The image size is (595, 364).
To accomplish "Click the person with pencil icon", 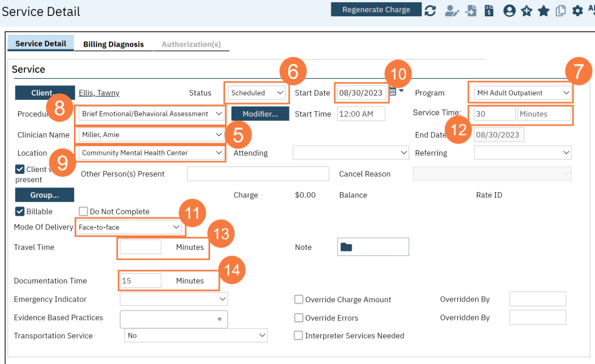I will [x=451, y=11].
